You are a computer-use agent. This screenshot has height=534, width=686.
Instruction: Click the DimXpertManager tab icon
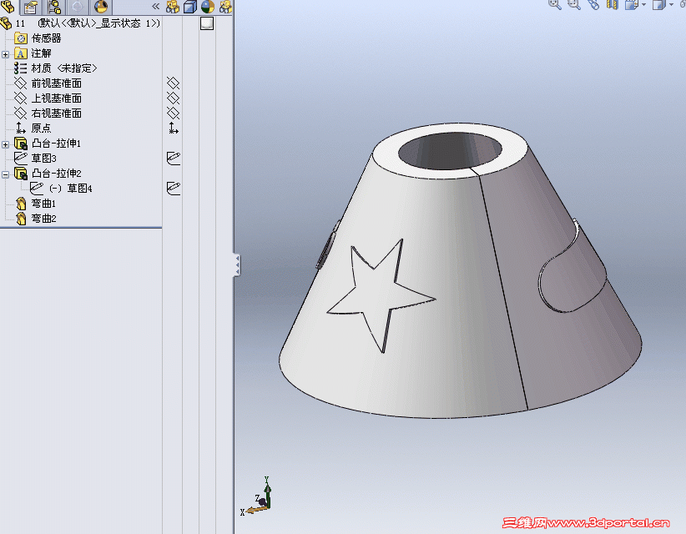click(x=78, y=8)
